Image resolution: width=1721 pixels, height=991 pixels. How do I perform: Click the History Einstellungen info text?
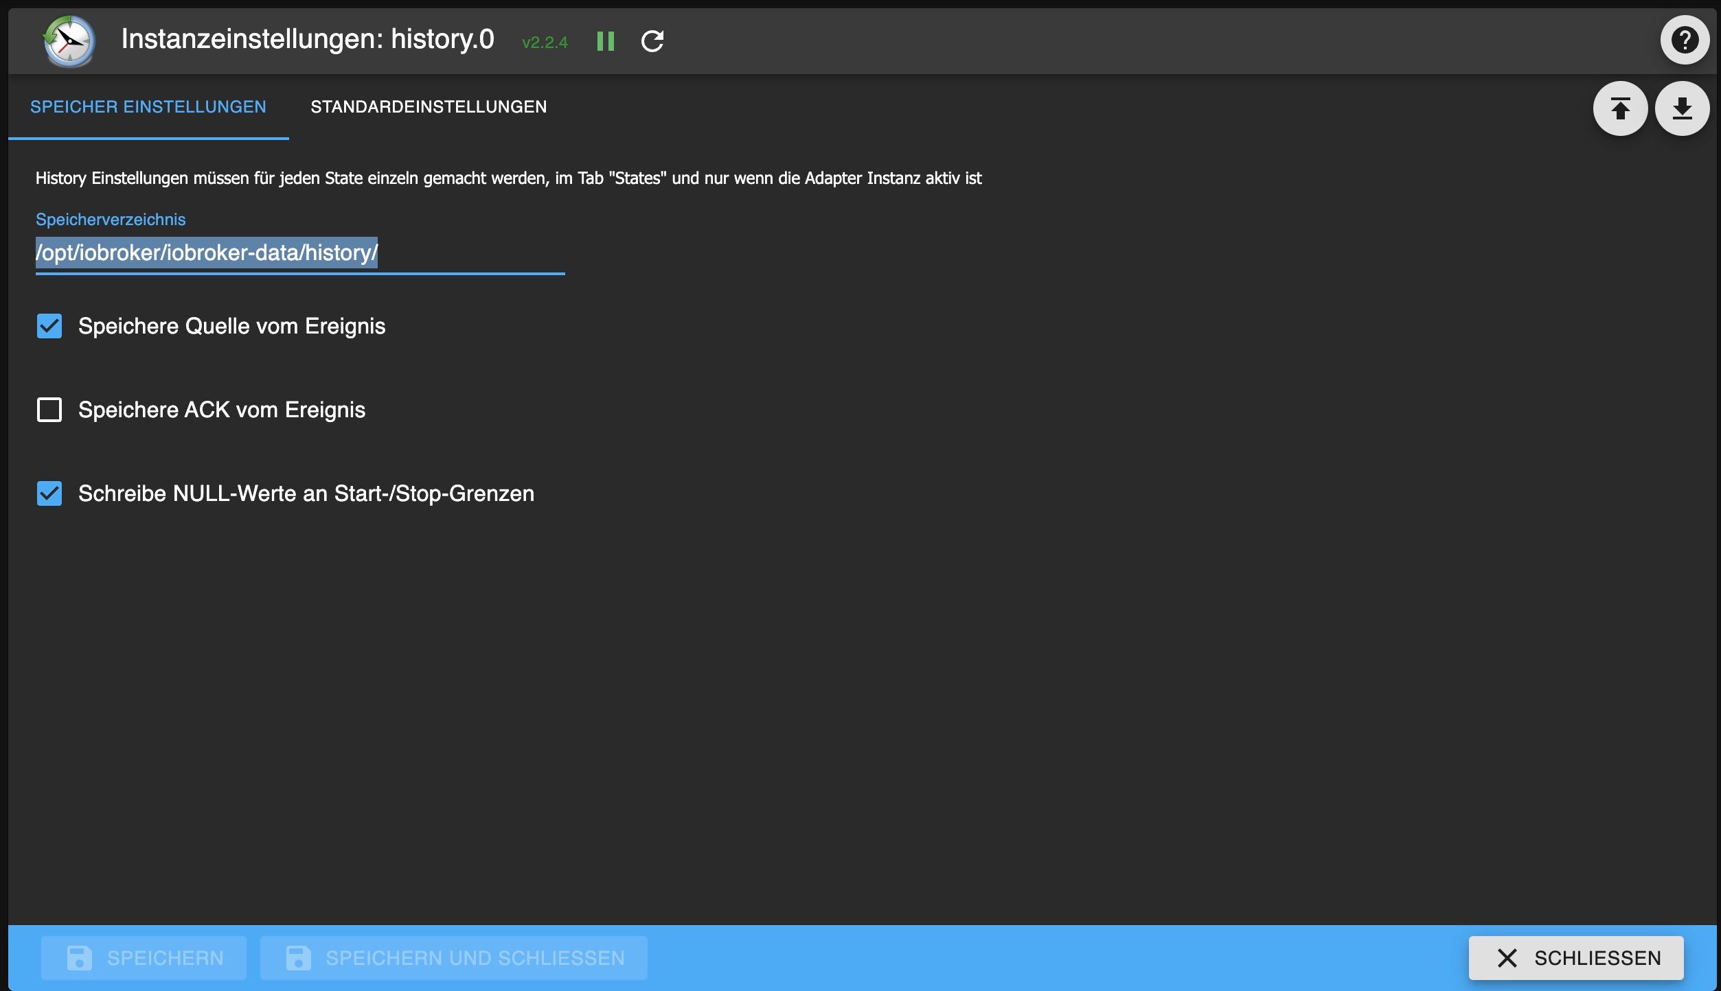pos(508,178)
